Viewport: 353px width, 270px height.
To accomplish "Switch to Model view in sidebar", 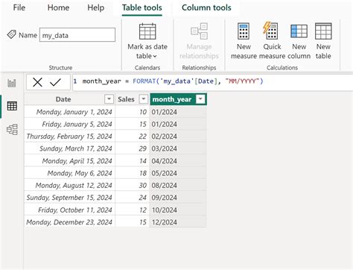I will 12,129.
